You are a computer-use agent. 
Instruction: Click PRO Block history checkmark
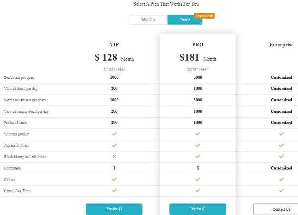point(198,156)
